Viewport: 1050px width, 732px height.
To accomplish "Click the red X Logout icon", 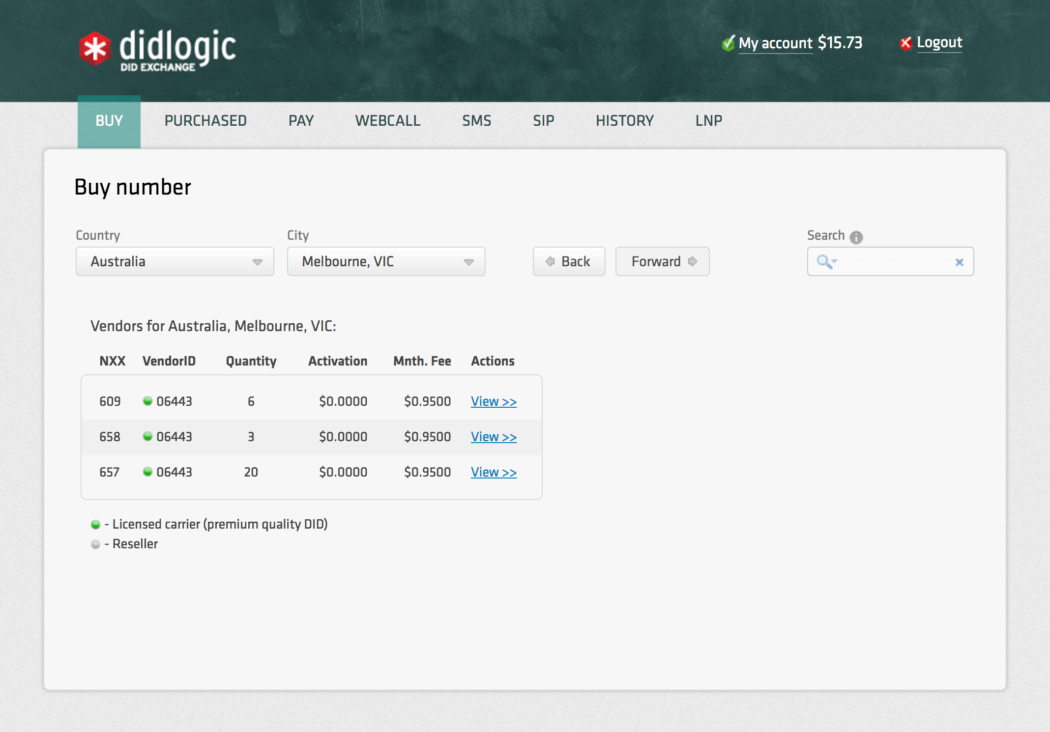I will 905,43.
